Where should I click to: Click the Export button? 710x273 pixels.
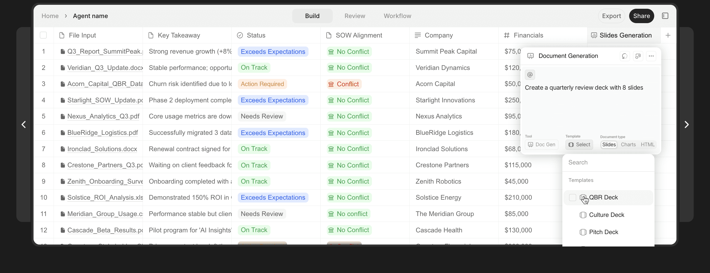611,16
